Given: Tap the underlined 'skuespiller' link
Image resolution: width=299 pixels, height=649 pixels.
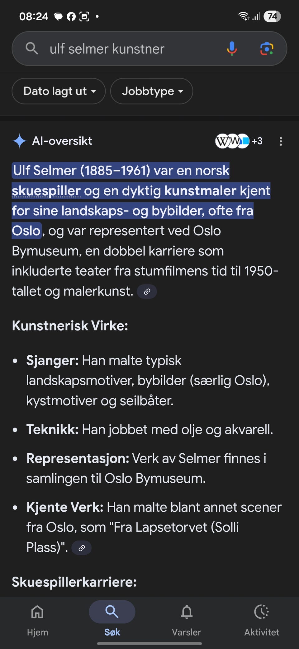Looking at the screenshot, I should (x=46, y=191).
